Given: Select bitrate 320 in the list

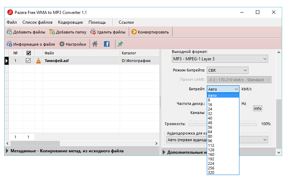Looking at the screenshot, I should coord(223,173).
